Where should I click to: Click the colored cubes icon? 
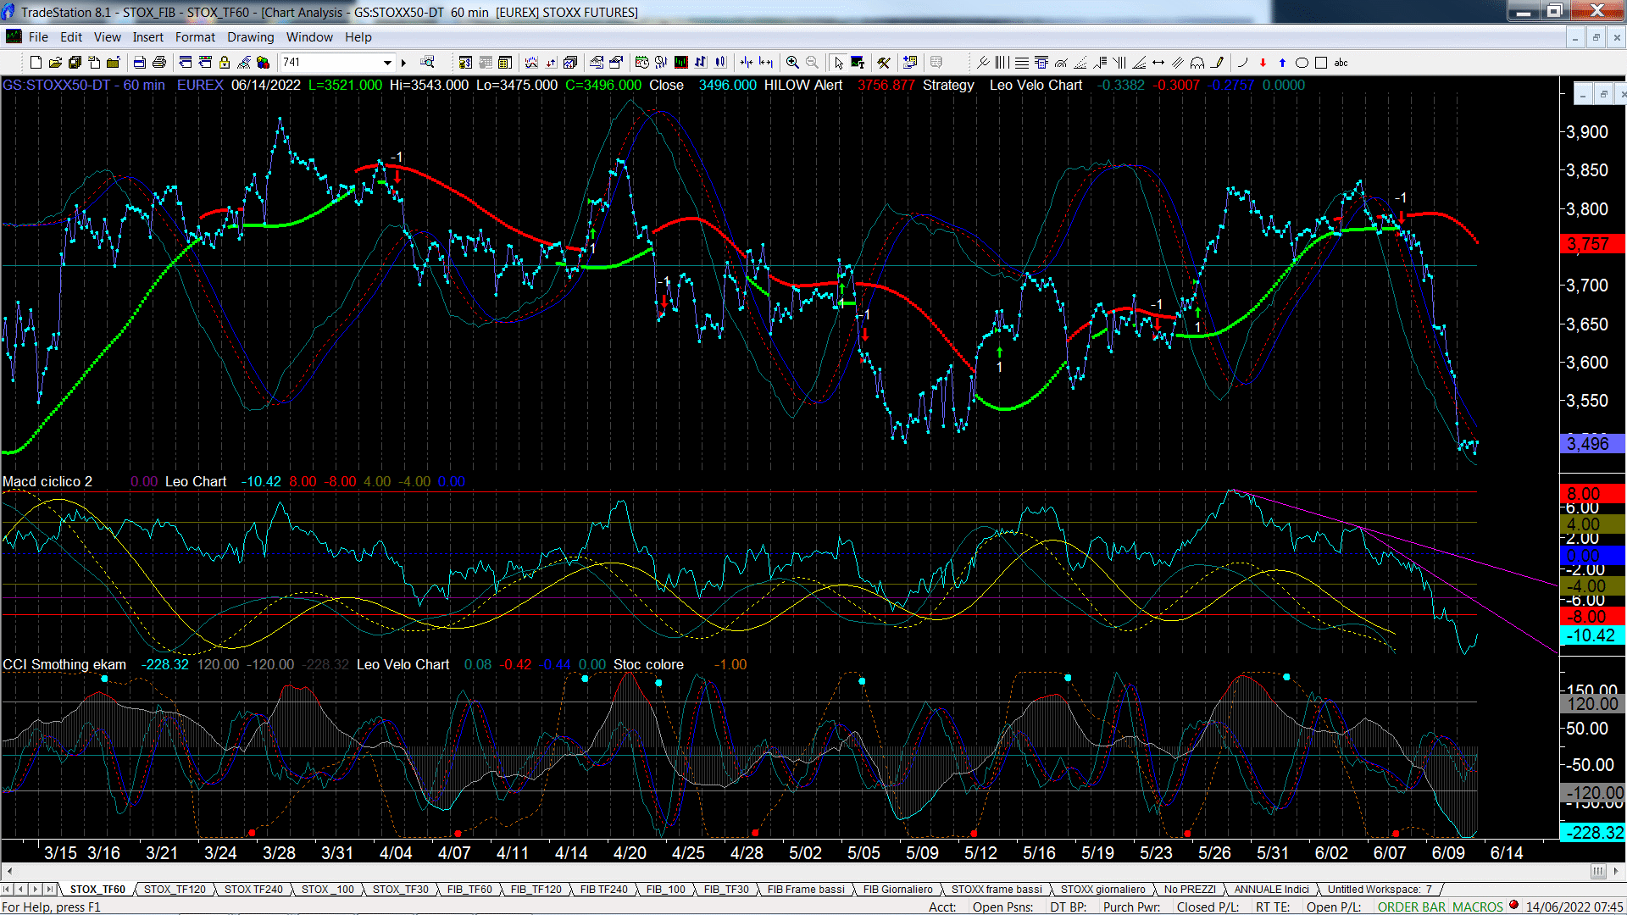click(x=263, y=62)
